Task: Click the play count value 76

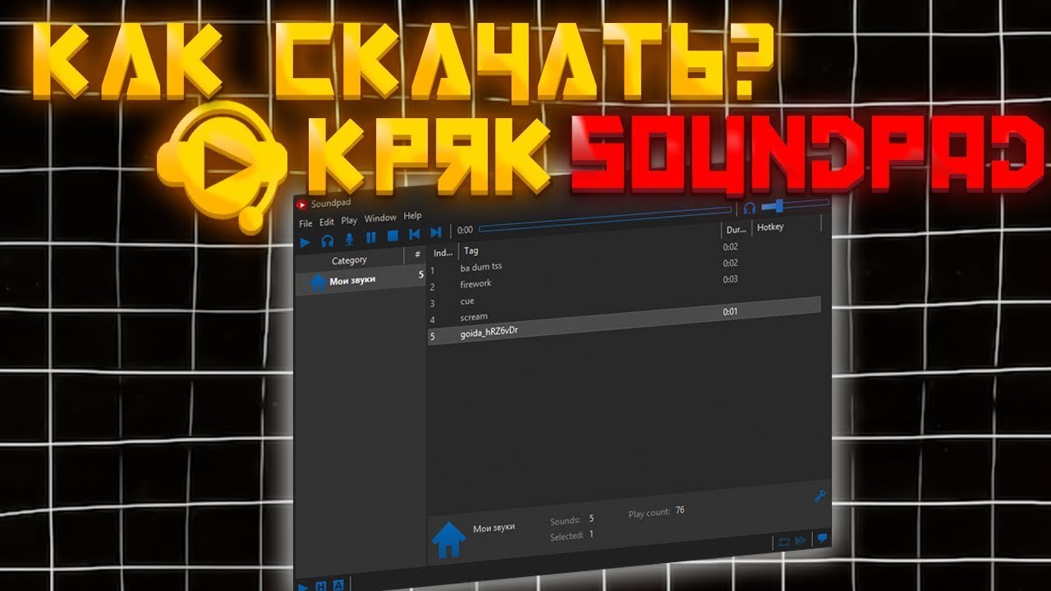Action: (680, 511)
